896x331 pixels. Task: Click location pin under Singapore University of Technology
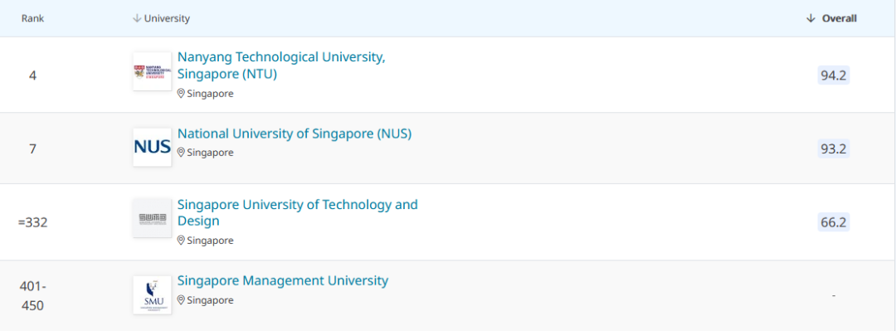pyautogui.click(x=181, y=241)
